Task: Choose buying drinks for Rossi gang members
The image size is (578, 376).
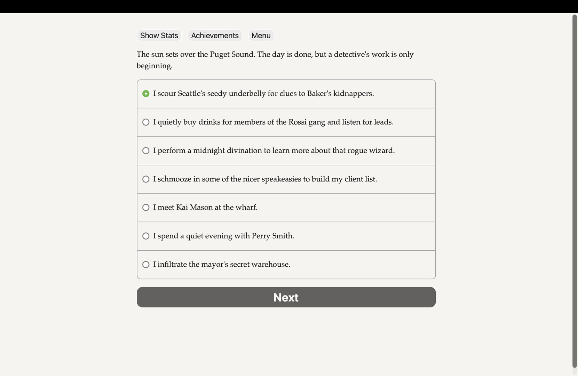Action: click(146, 122)
